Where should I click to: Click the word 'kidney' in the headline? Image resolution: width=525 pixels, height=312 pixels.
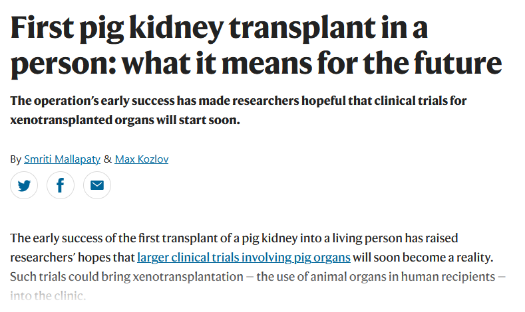[176, 29]
